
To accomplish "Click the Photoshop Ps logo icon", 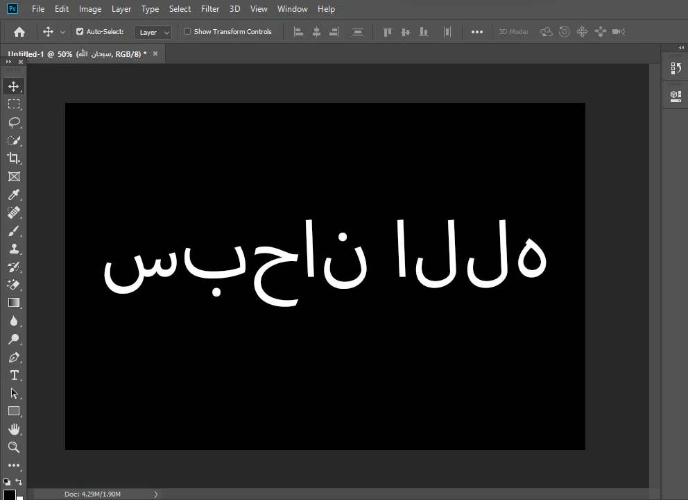I will pyautogui.click(x=12, y=8).
